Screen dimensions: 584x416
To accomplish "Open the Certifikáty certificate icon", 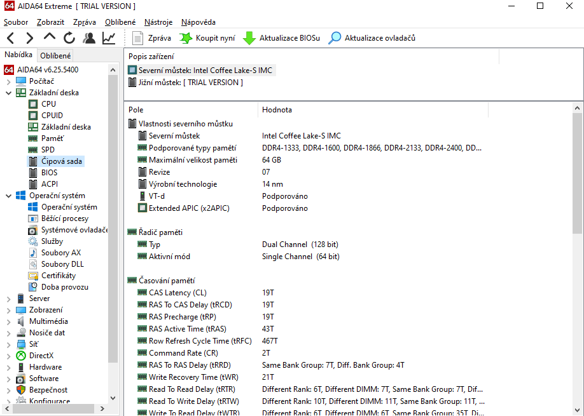I will pyautogui.click(x=33, y=276).
